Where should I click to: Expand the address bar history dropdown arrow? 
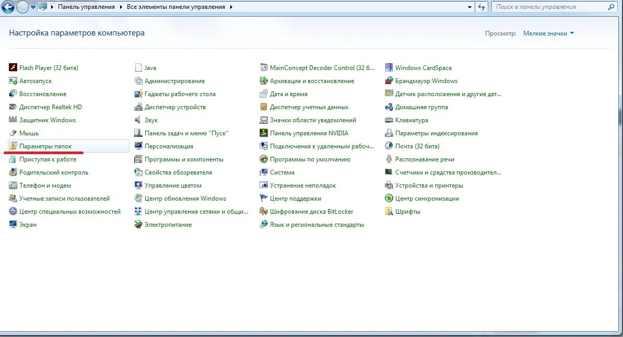tap(469, 7)
